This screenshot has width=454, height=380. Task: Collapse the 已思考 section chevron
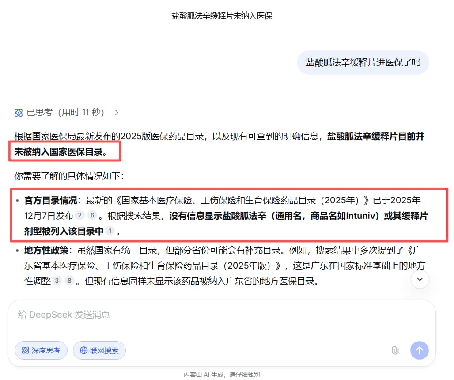pos(116,112)
